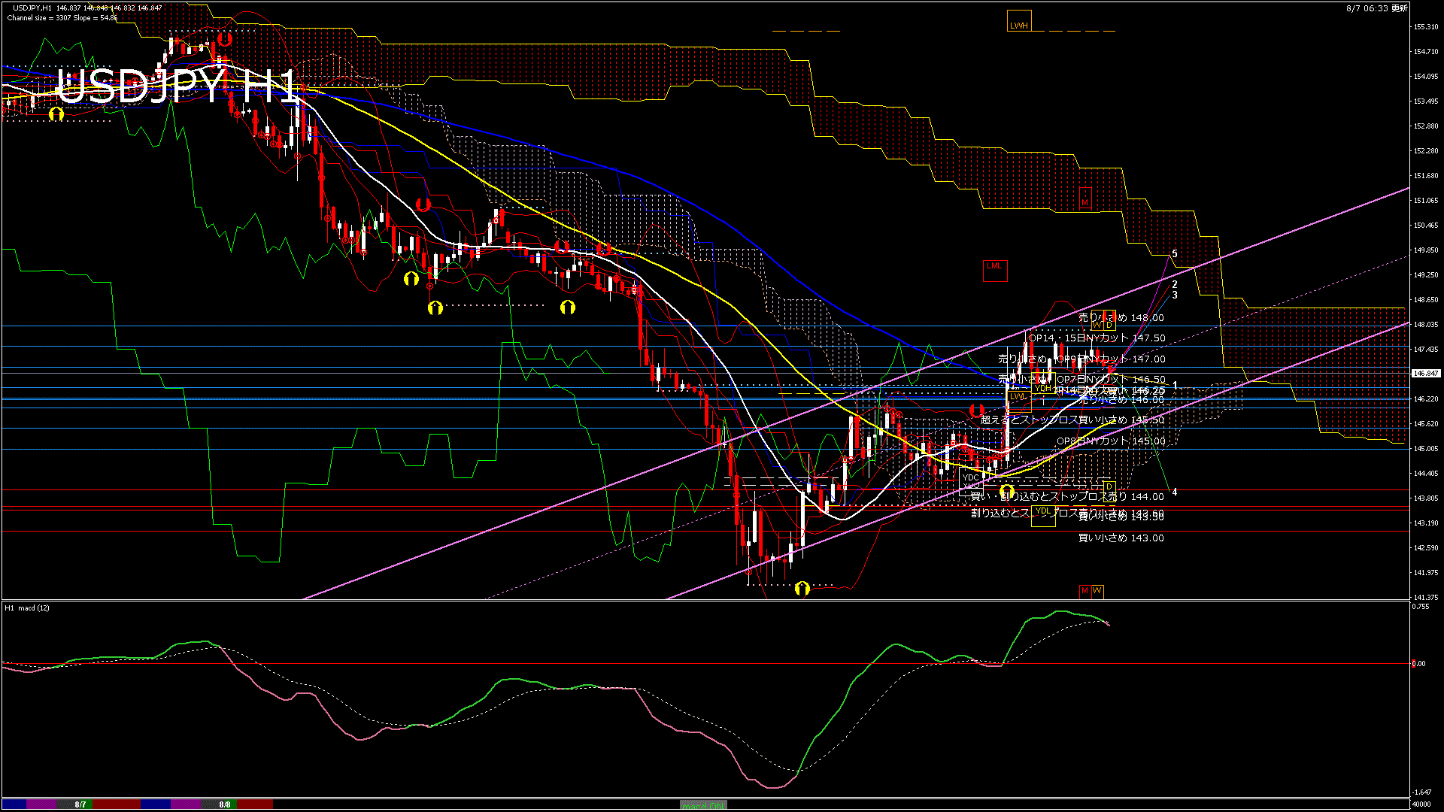
Task: Click wave number 5 label on channel
Action: point(1175,254)
